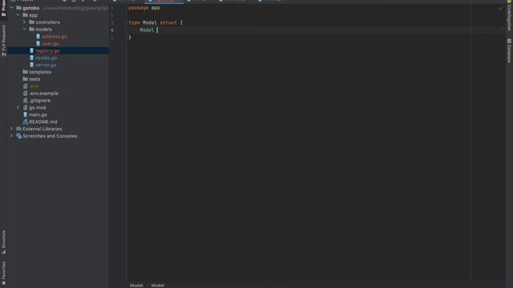Select README.md in the tree
Viewport: 513px width, 288px height.
(x=43, y=122)
